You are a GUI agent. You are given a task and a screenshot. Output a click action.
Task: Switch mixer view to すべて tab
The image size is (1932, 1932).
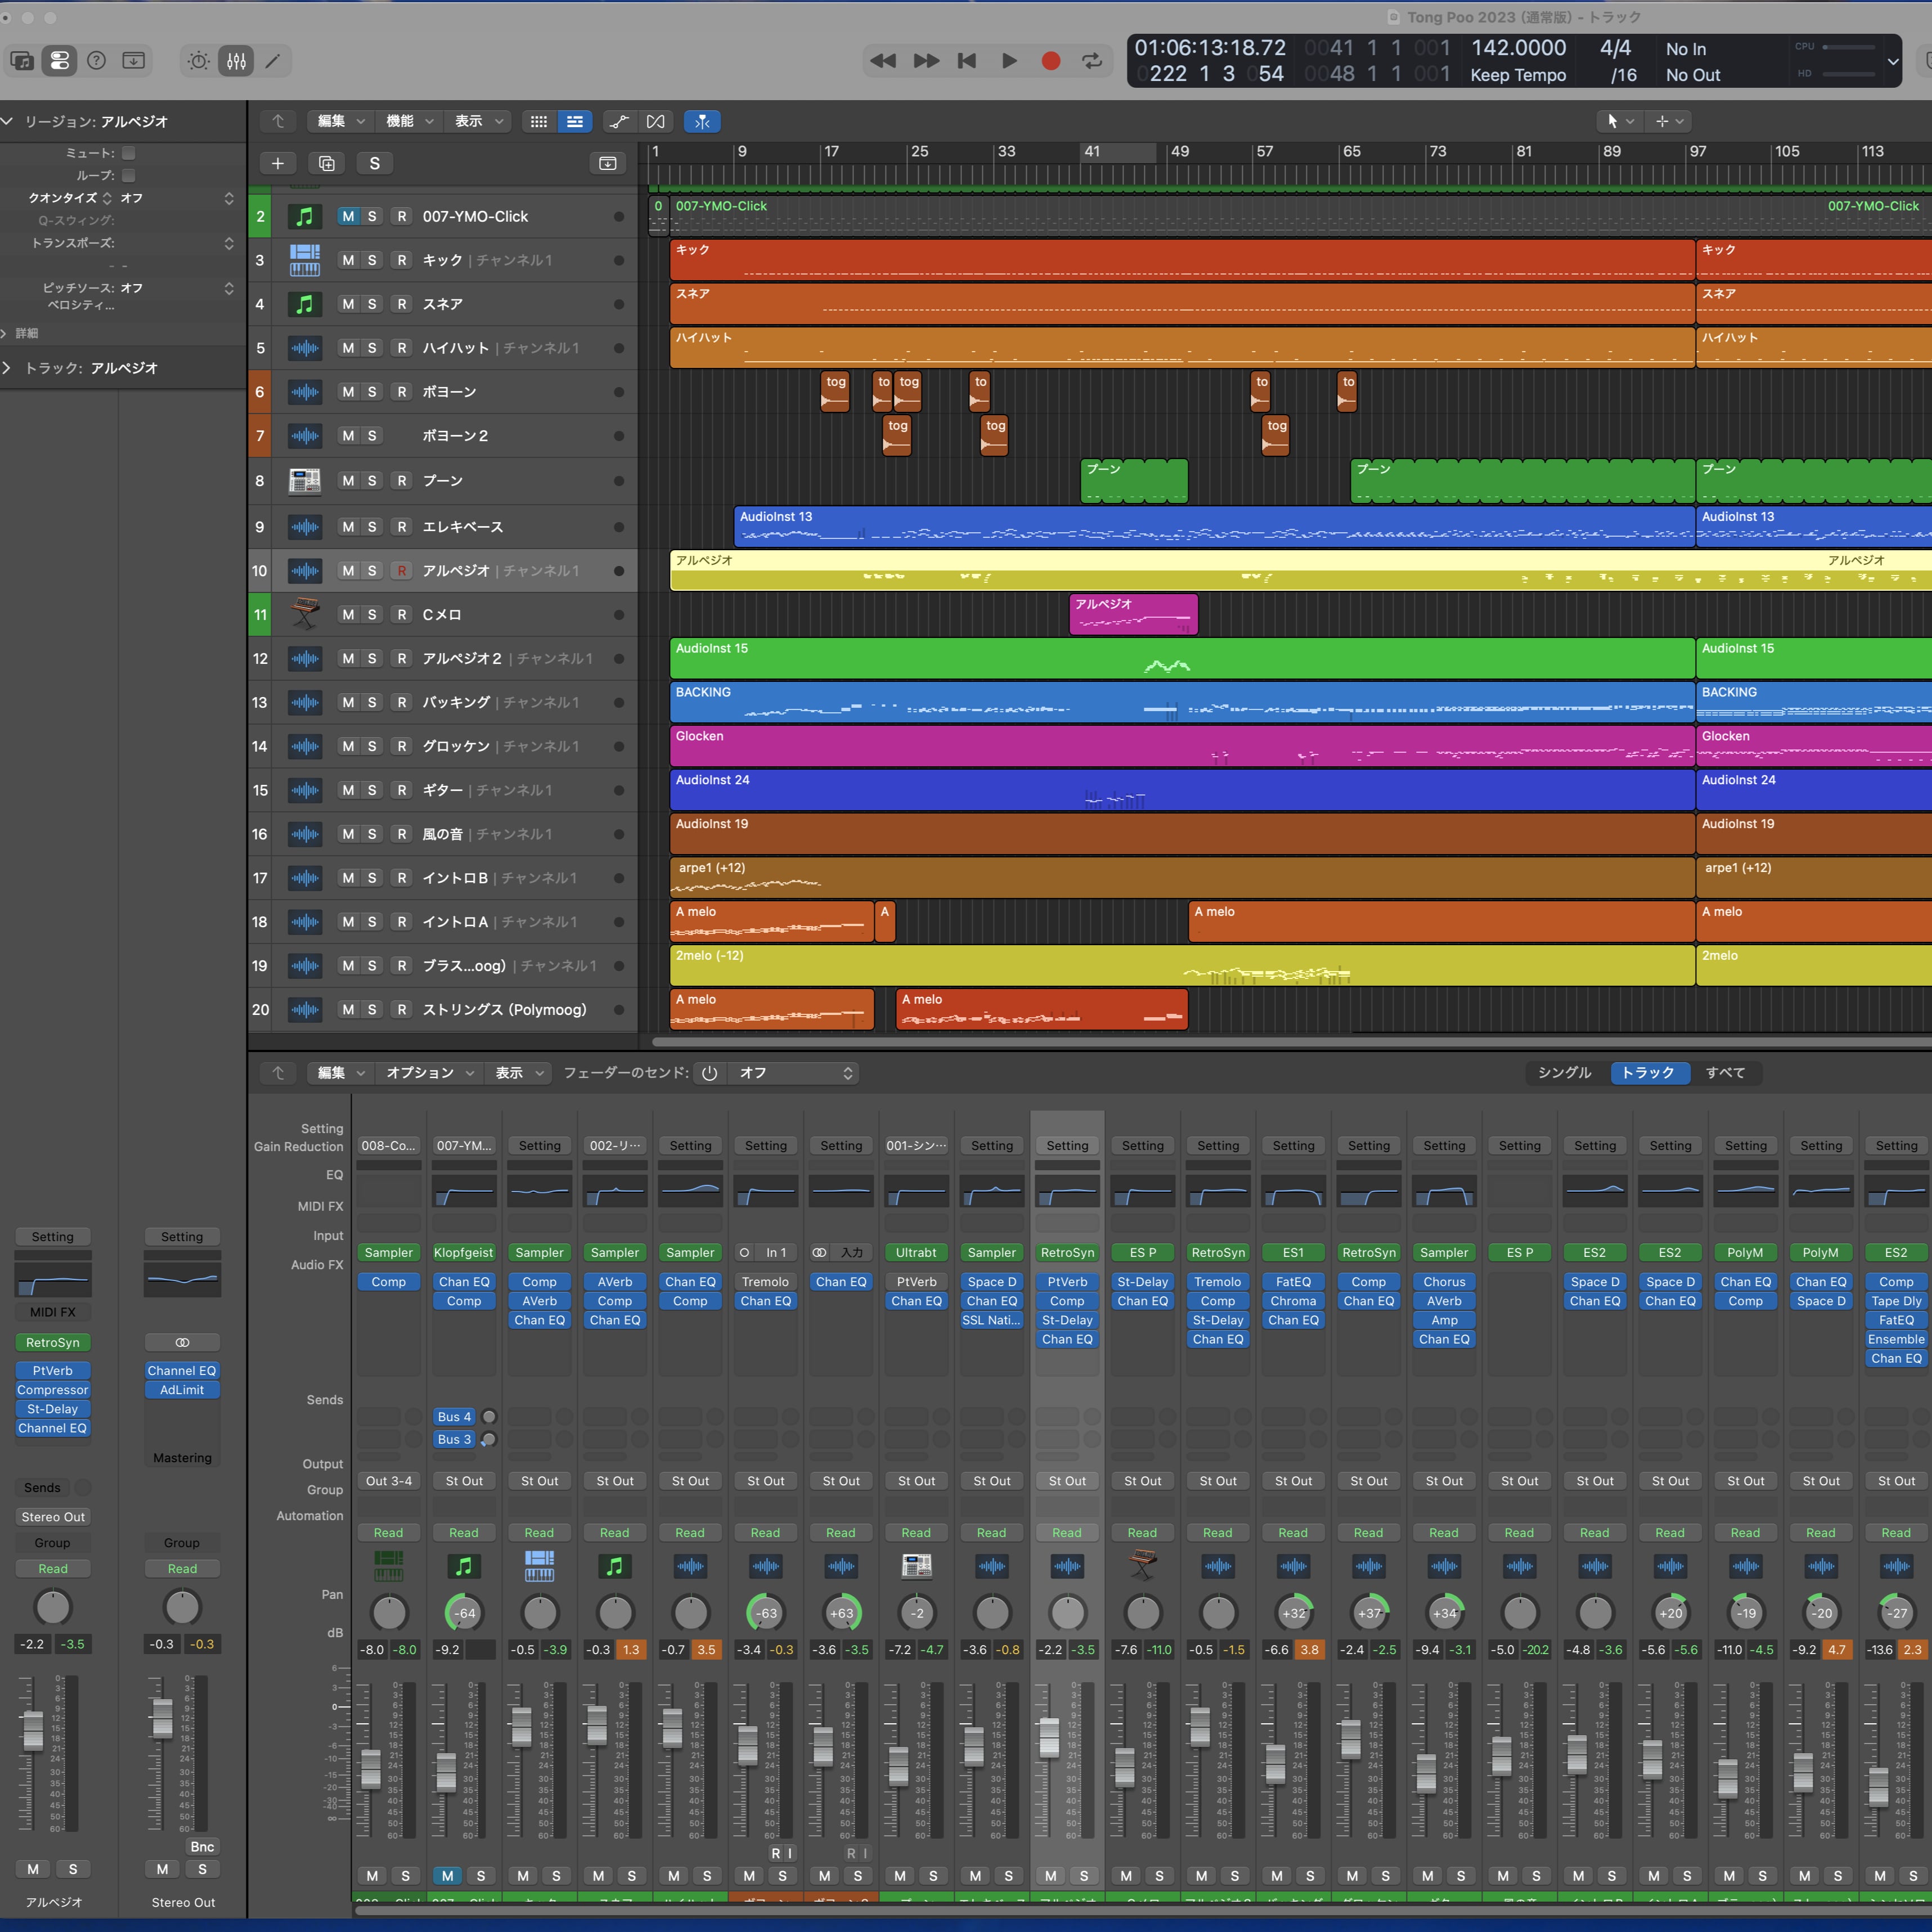point(1725,1073)
